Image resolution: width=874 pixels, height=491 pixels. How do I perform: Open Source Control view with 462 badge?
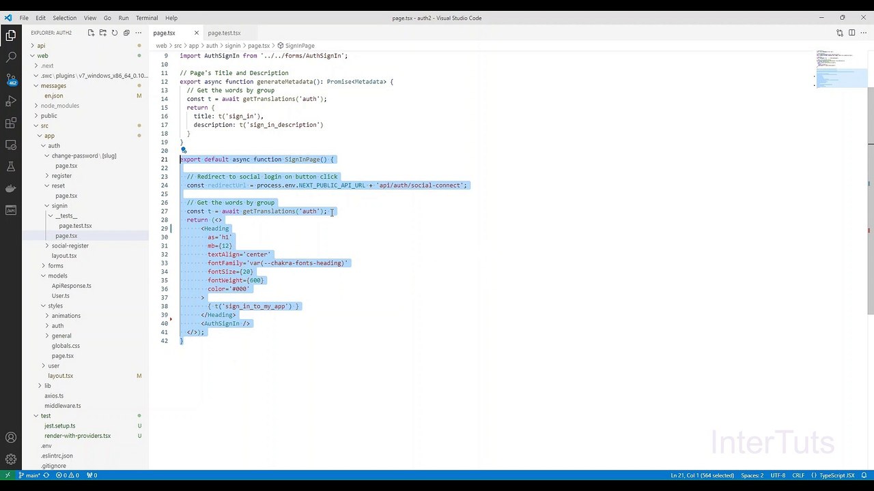click(11, 79)
